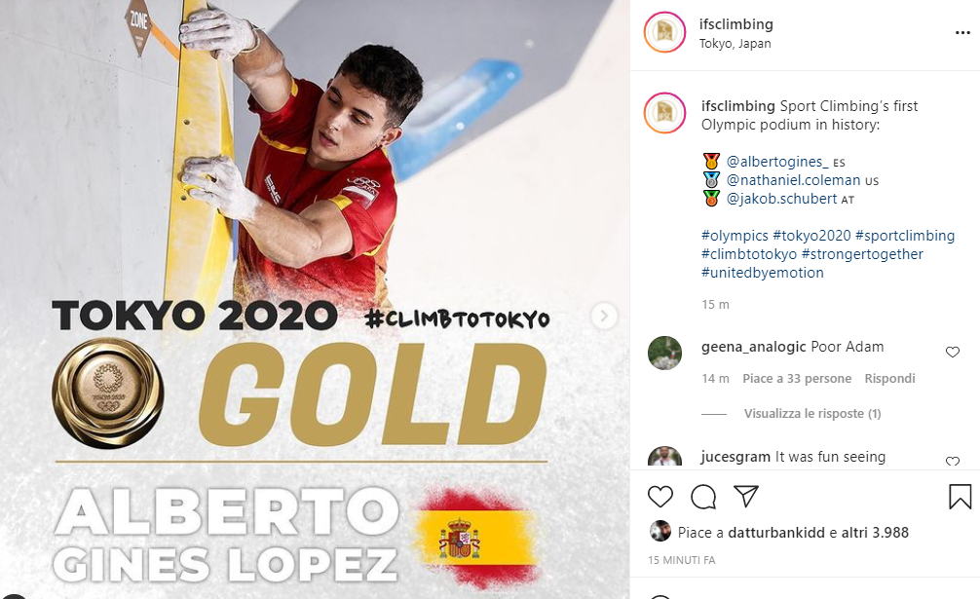Open datturbankidd liker avatar

[x=660, y=531]
